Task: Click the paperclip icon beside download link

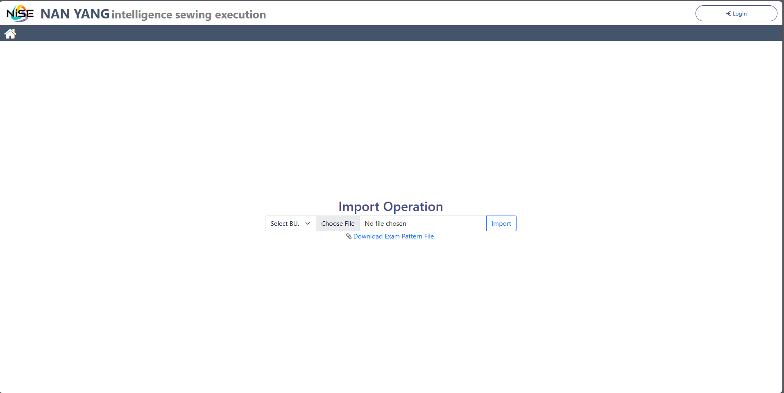Action: point(349,236)
